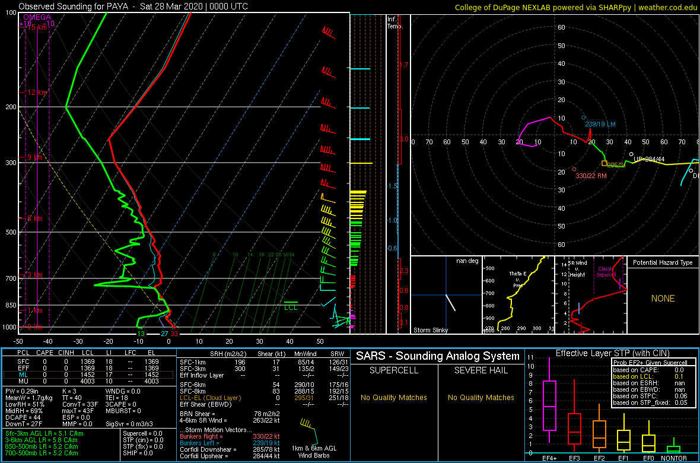Select the hazard type value NONE
The height and width of the screenshot is (463, 700).
[x=663, y=299]
